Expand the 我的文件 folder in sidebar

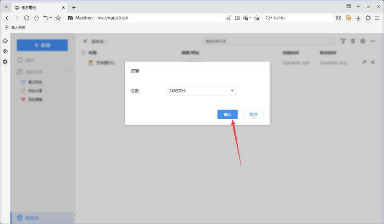pyautogui.click(x=70, y=72)
